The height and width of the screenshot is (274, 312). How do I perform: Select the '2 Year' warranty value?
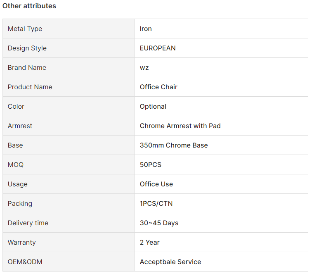149,242
